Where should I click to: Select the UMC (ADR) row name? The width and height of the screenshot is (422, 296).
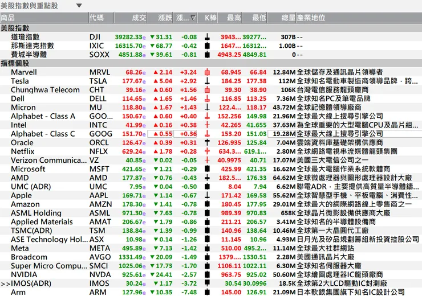point(31,187)
